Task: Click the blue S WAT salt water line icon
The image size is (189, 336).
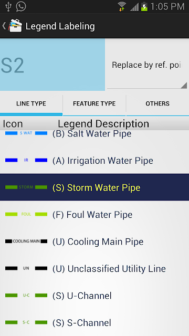Action: click(x=26, y=133)
